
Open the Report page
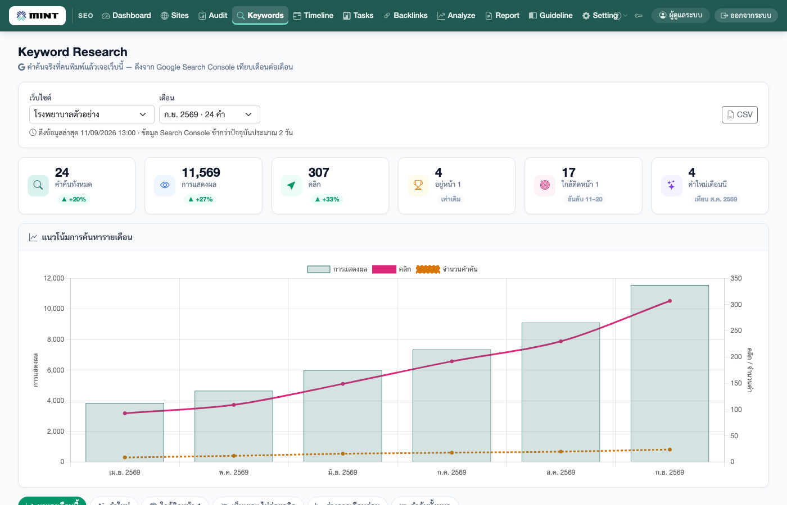click(502, 16)
